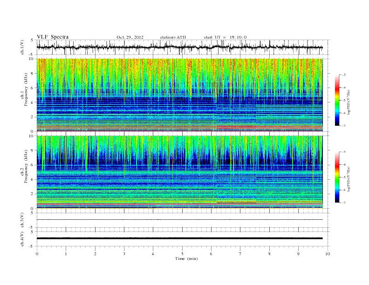Click the "8" tick on time axis
Screen dimensions: 369x285
(x=269, y=254)
